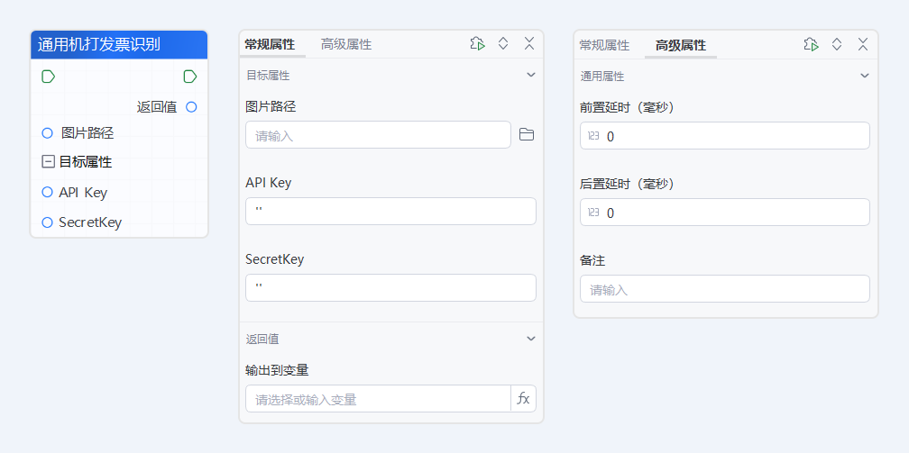Screen dimensions: 909x453
Task: Click the 输出到变量 variable input box
Action: click(x=378, y=399)
